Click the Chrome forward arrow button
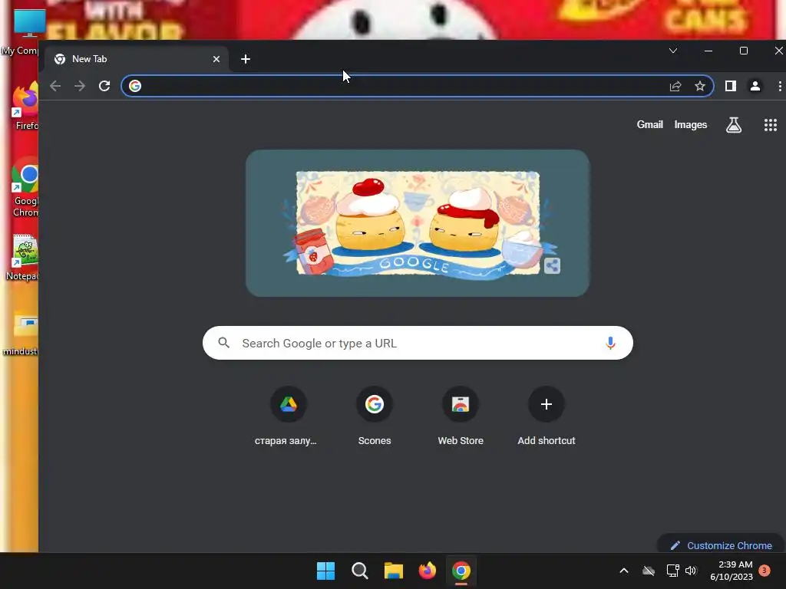This screenshot has width=786, height=589. point(80,86)
